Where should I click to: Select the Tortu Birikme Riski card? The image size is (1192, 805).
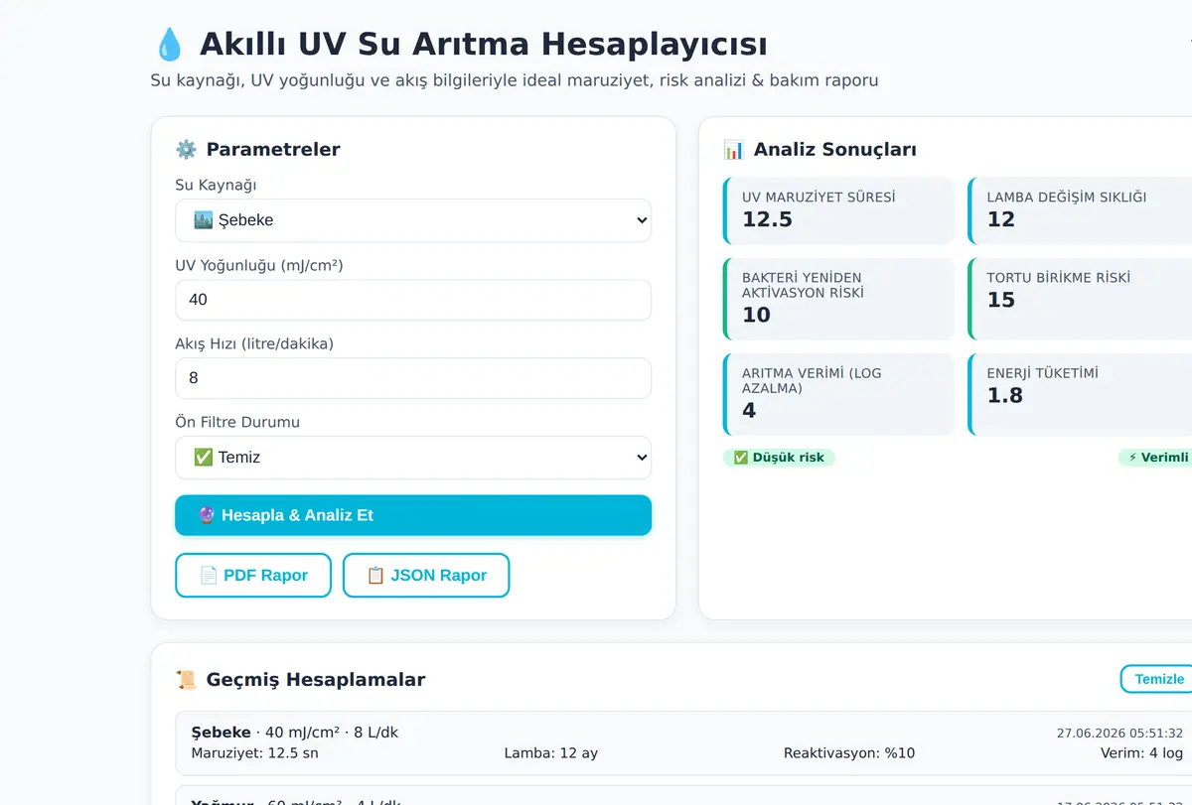[1081, 299]
